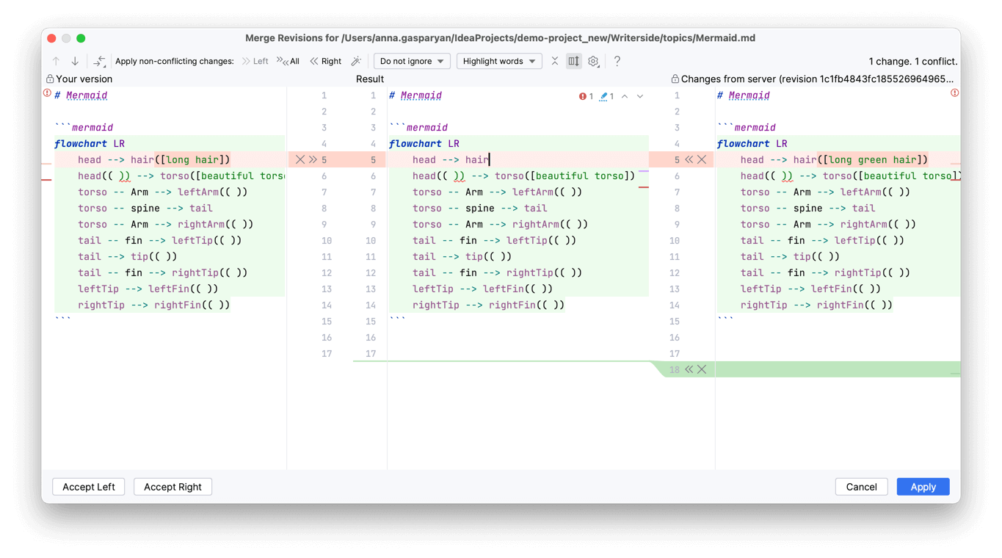Open the diff settings gear icon

(593, 61)
